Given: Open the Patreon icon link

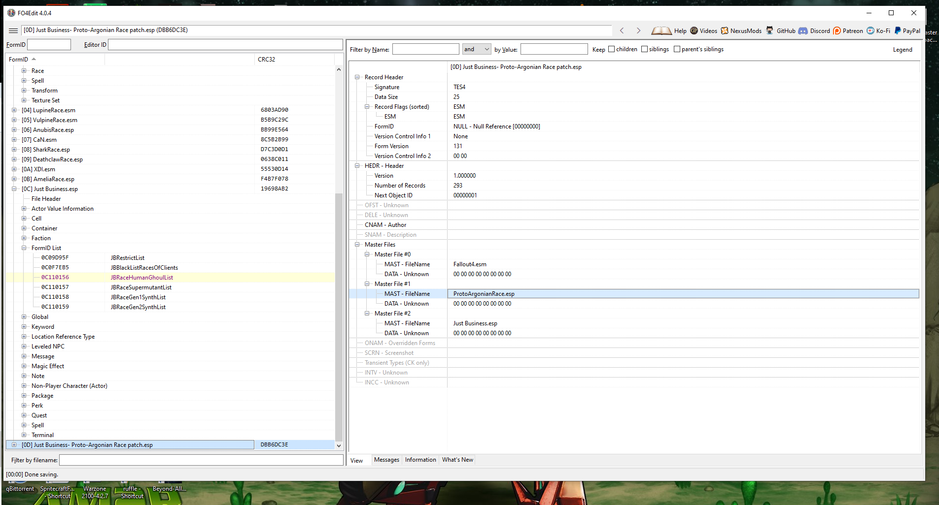Looking at the screenshot, I should click(x=837, y=31).
